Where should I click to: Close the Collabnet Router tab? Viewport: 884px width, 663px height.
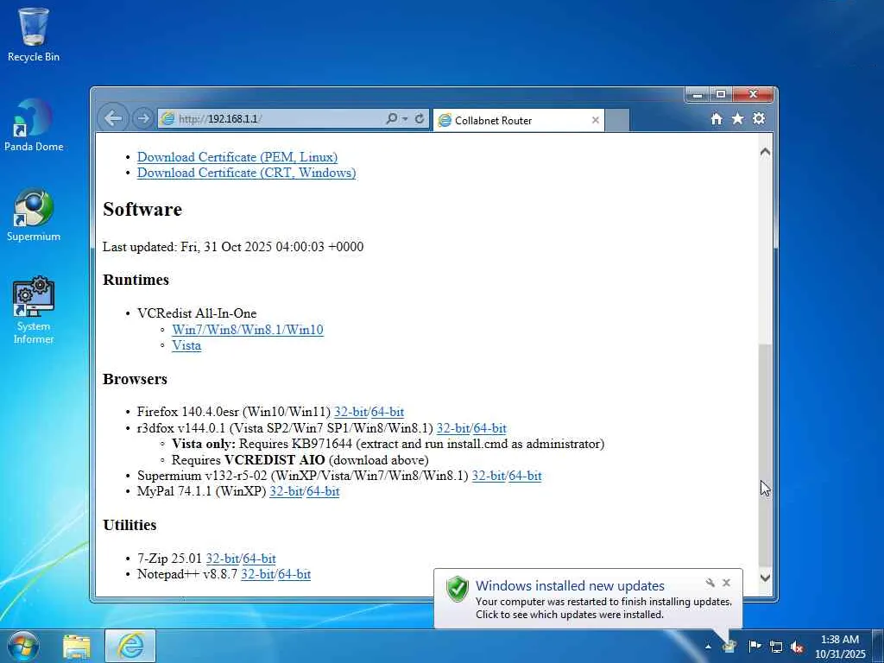596,120
